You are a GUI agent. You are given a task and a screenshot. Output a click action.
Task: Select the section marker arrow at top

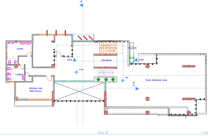pos(81,5)
